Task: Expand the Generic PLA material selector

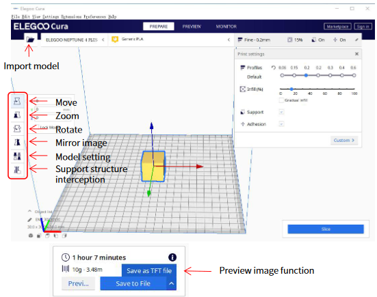Action: (x=170, y=40)
